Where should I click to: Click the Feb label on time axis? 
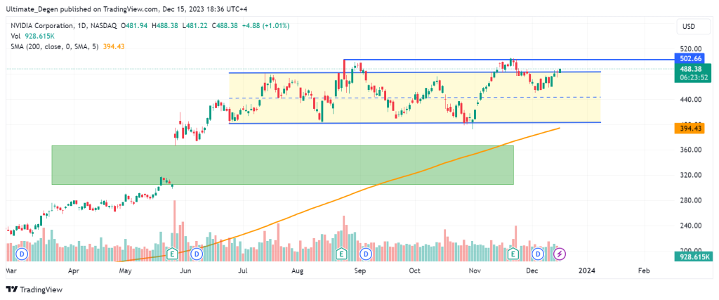(644, 270)
